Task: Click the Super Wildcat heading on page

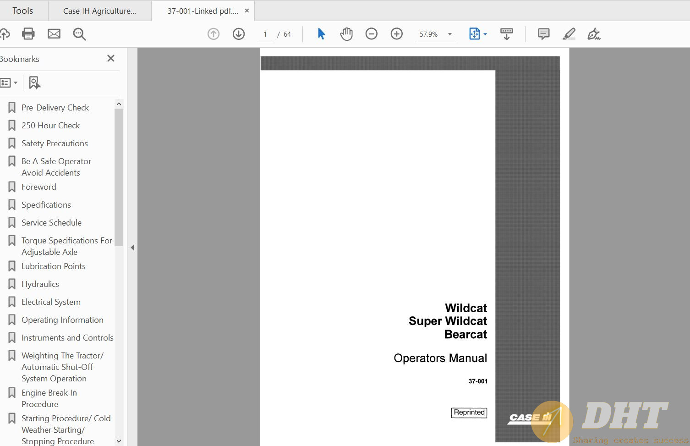Action: pyautogui.click(x=448, y=321)
